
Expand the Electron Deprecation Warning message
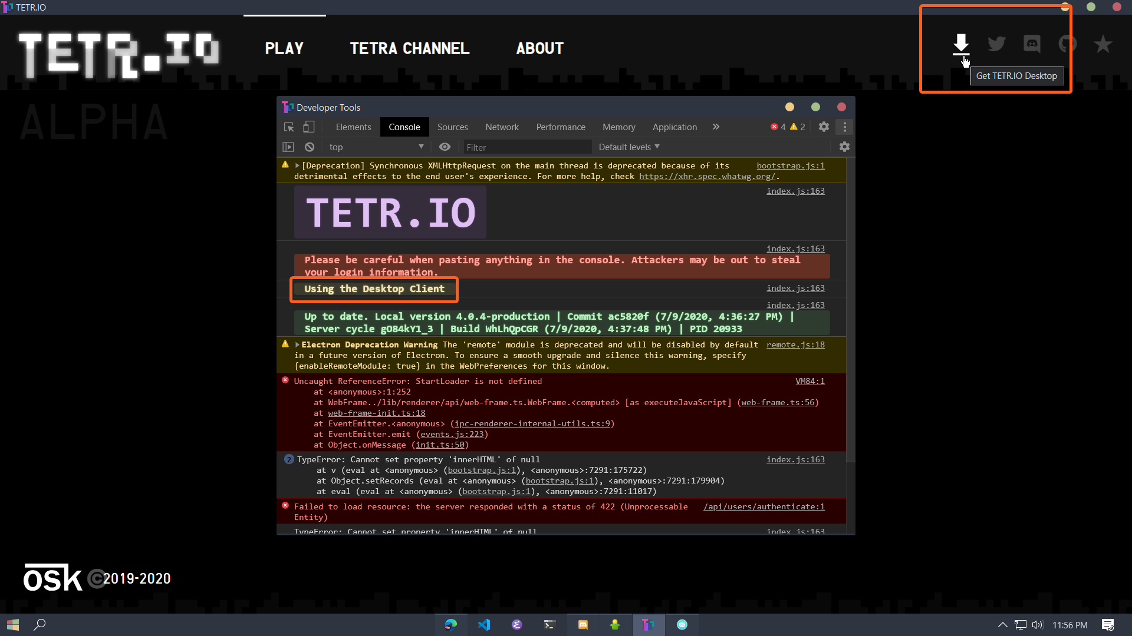pyautogui.click(x=297, y=344)
